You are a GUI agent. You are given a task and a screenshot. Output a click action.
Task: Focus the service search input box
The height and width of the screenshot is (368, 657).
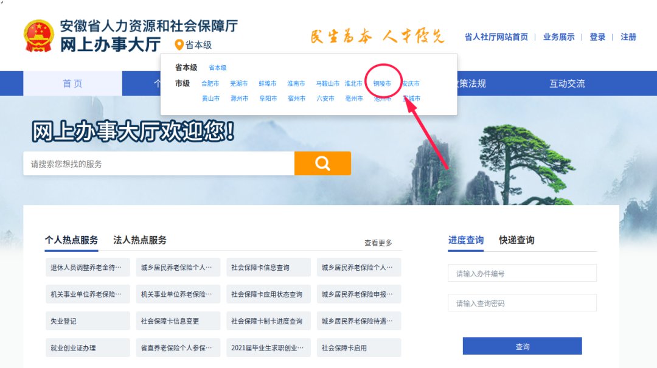point(158,164)
